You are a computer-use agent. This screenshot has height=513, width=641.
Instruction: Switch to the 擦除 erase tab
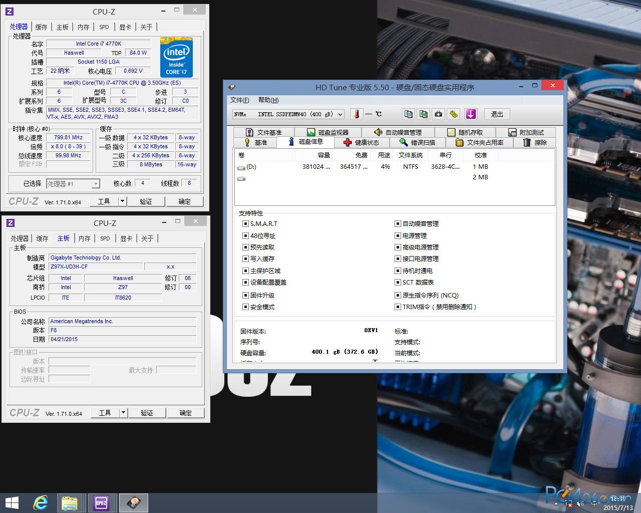[x=535, y=142]
